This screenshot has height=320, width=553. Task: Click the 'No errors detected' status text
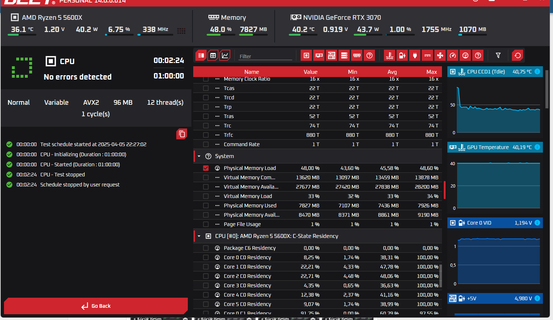[x=78, y=77]
